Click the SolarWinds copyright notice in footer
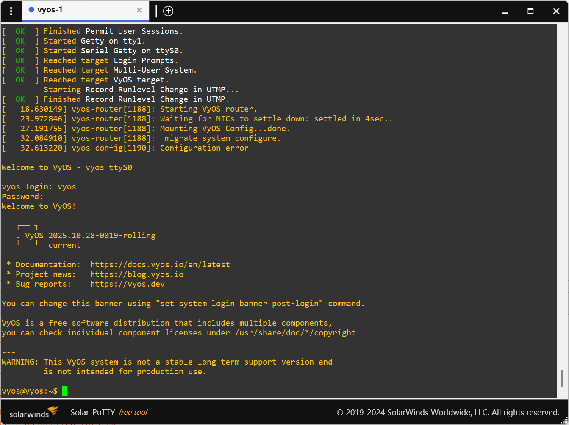The height and width of the screenshot is (425, 569). click(448, 412)
